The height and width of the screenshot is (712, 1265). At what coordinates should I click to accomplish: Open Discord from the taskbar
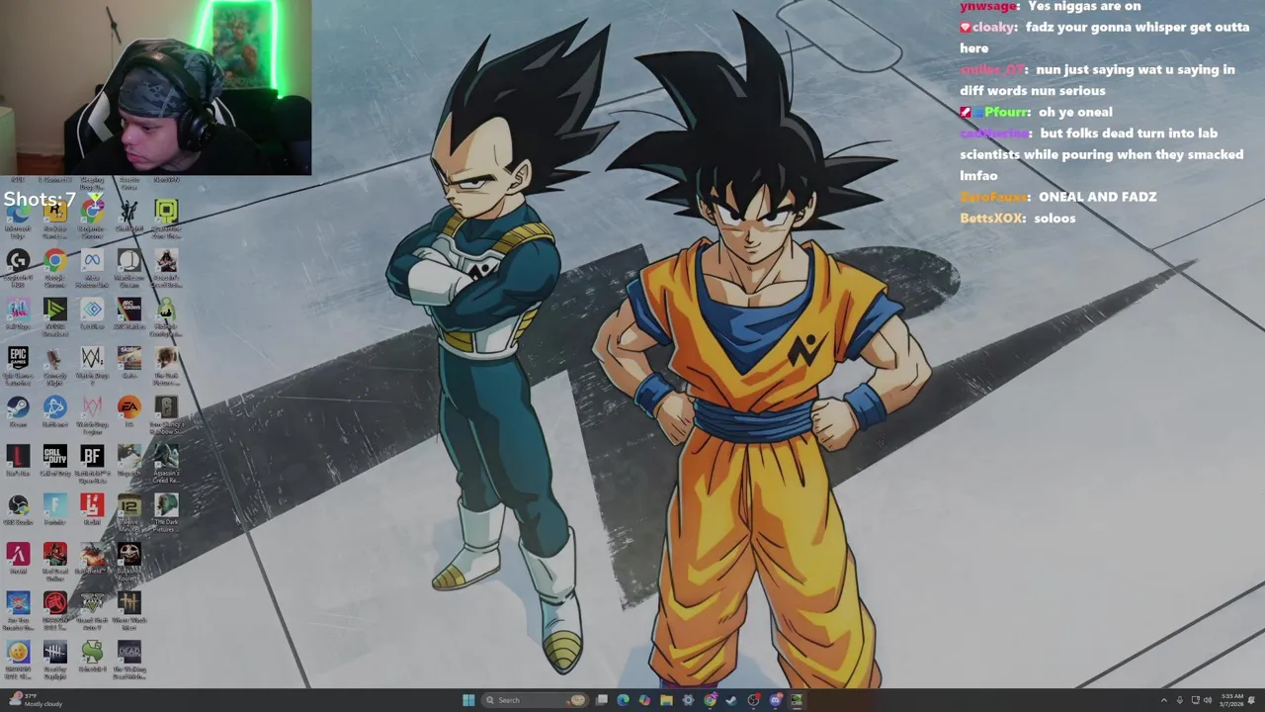pos(776,700)
